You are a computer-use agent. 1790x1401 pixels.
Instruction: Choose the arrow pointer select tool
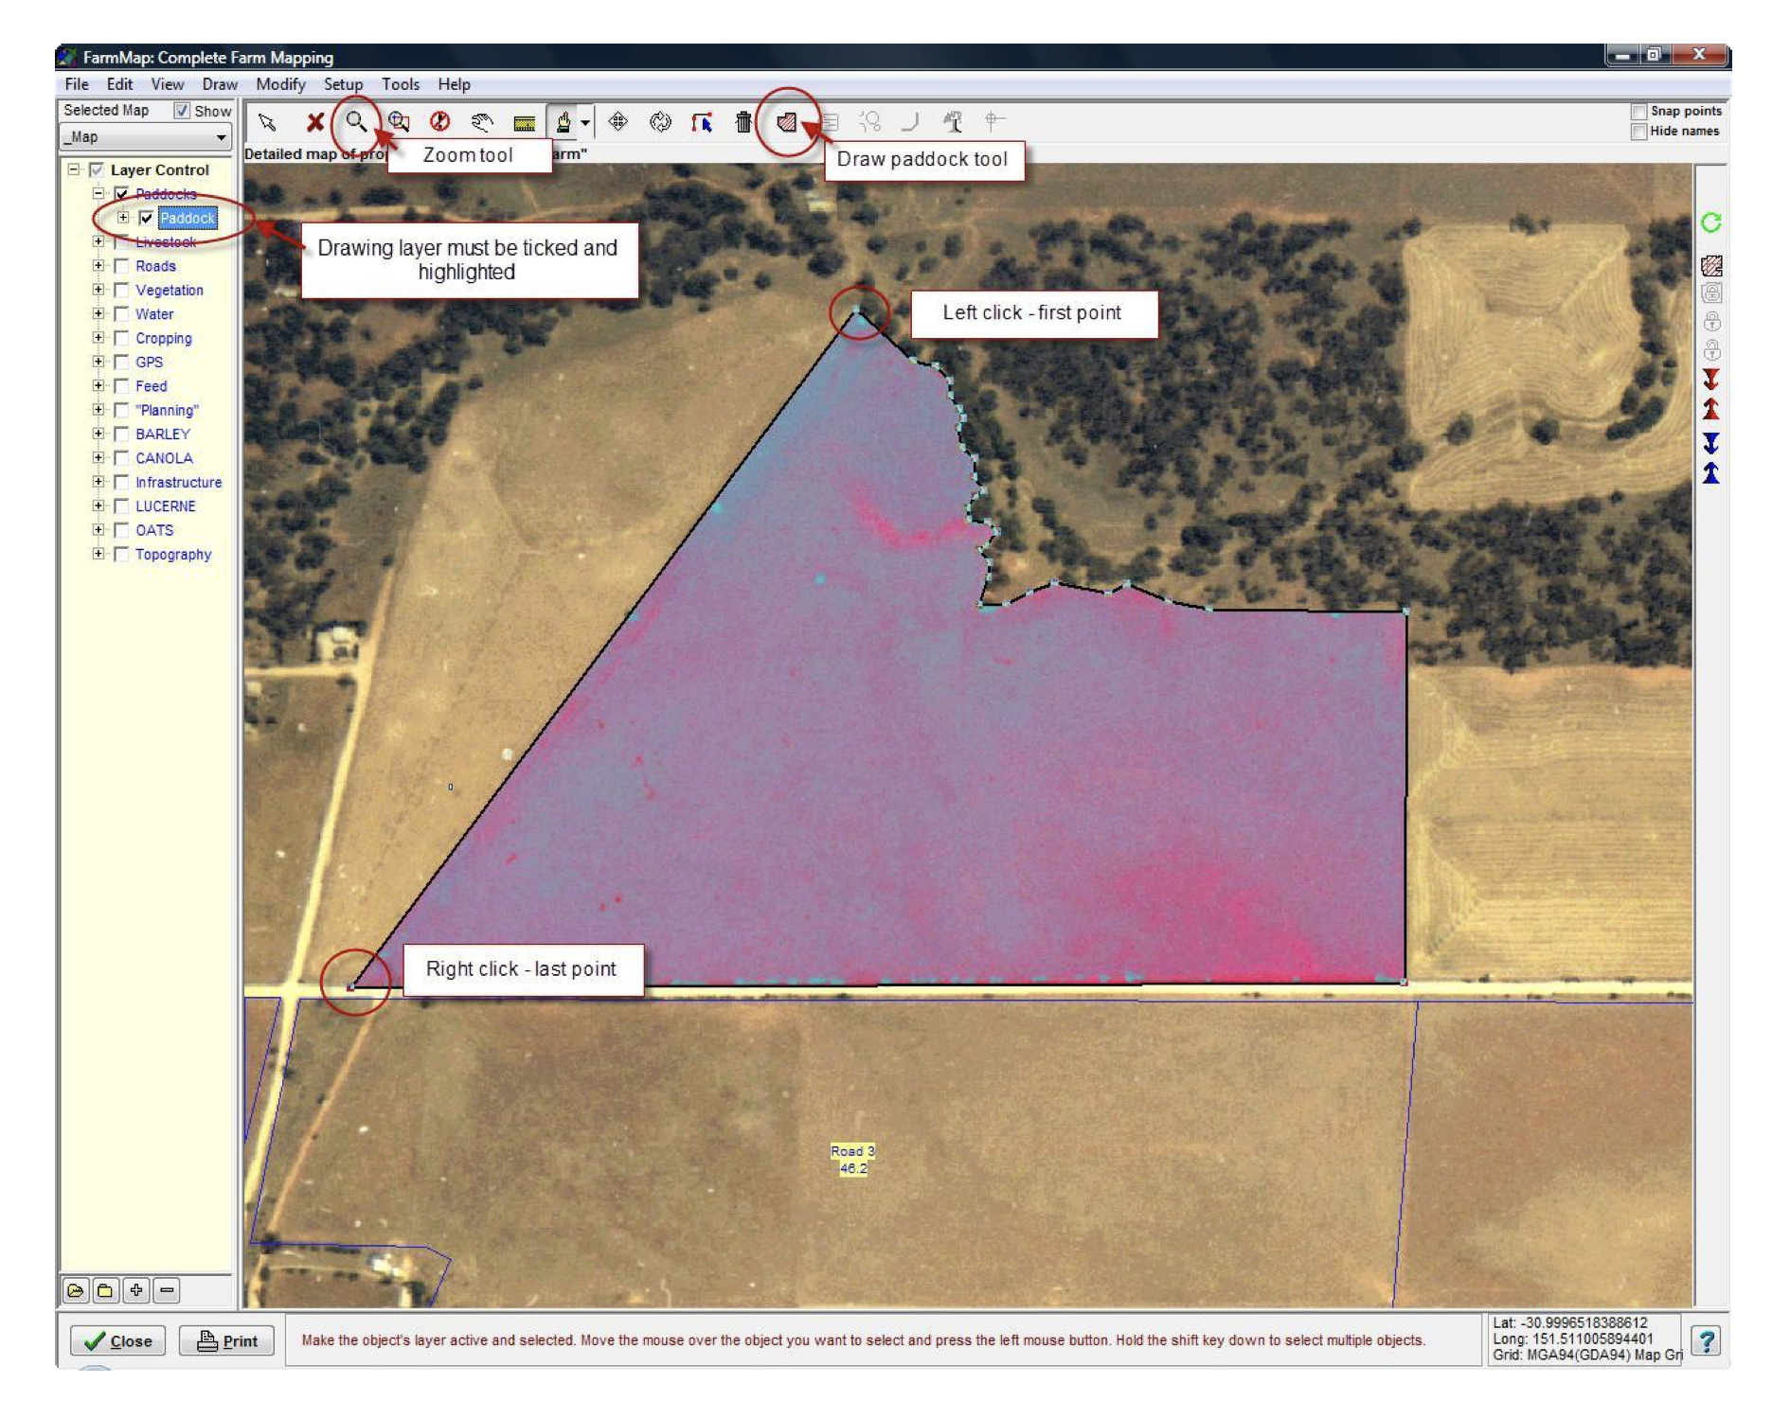tap(267, 121)
